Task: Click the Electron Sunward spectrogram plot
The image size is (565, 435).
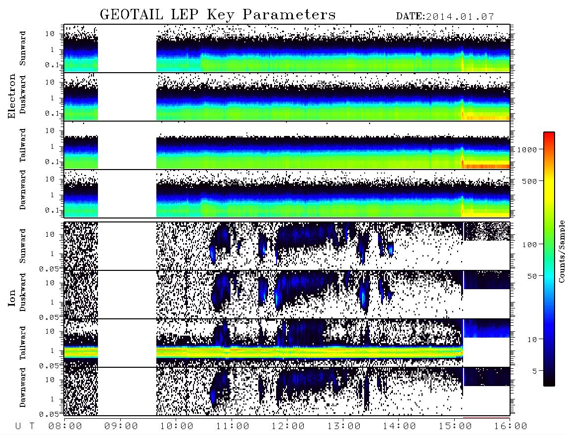Action: tap(287, 48)
